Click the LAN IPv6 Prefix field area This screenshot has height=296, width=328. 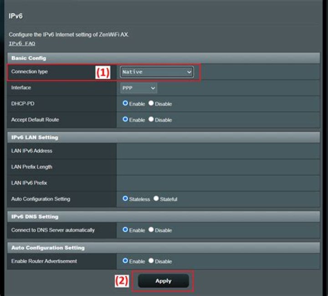[218, 183]
